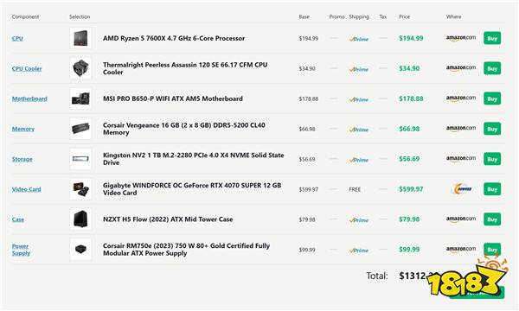The height and width of the screenshot is (311, 519).
Task: Click the green $599.97 price
Action: pyautogui.click(x=411, y=189)
